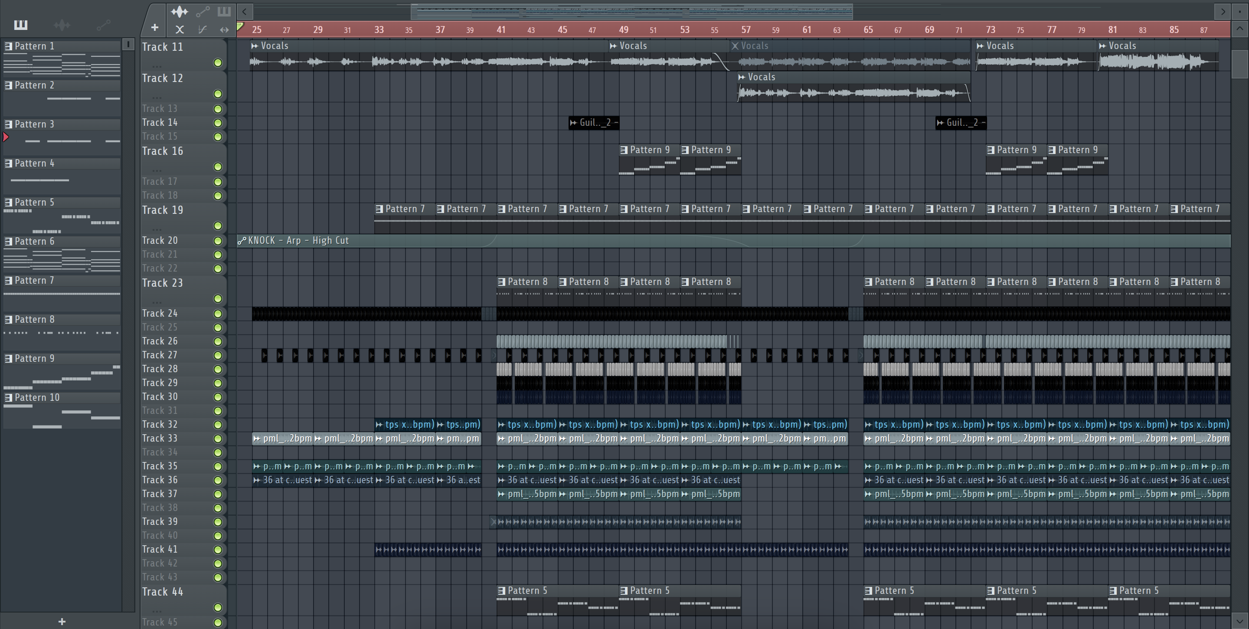Open menu of first Pattern 7 clip on Track 19
1249x629 pixels.
pyautogui.click(x=379, y=209)
